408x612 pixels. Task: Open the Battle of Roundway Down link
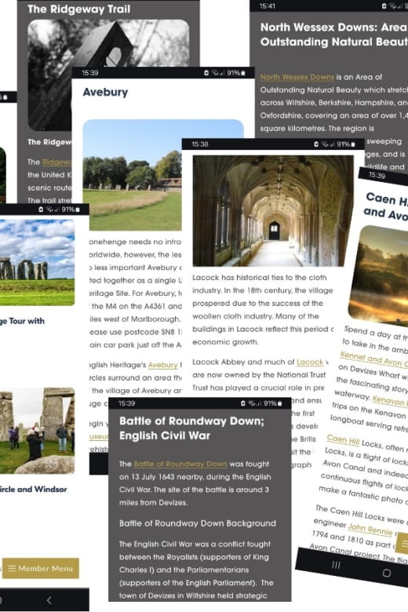[x=180, y=464]
